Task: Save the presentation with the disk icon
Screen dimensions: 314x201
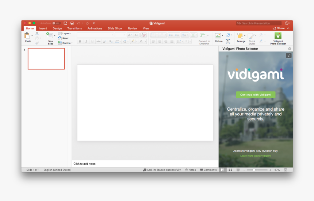Action: [72, 23]
